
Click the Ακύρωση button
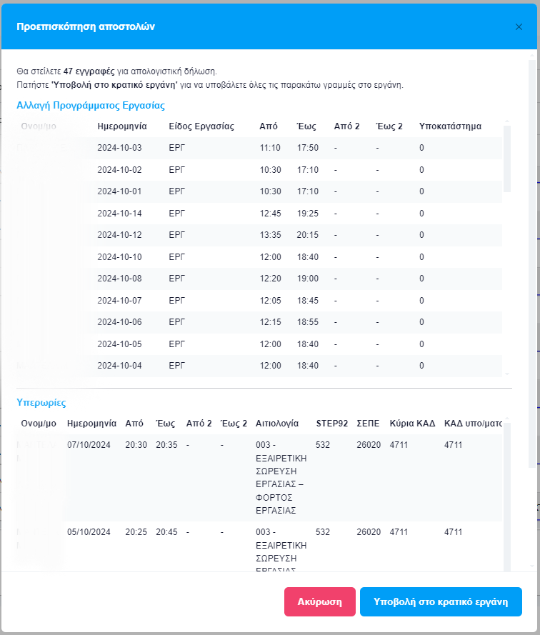(319, 601)
